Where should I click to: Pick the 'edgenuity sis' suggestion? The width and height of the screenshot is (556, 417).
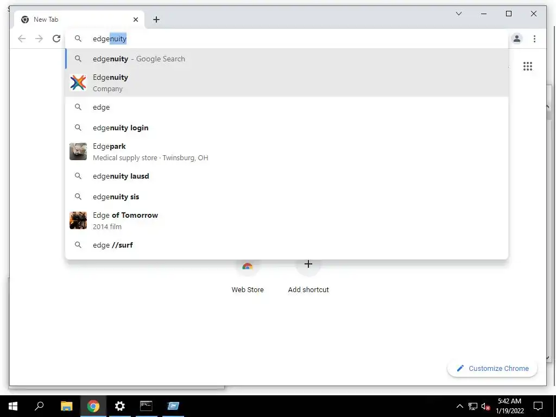click(287, 197)
